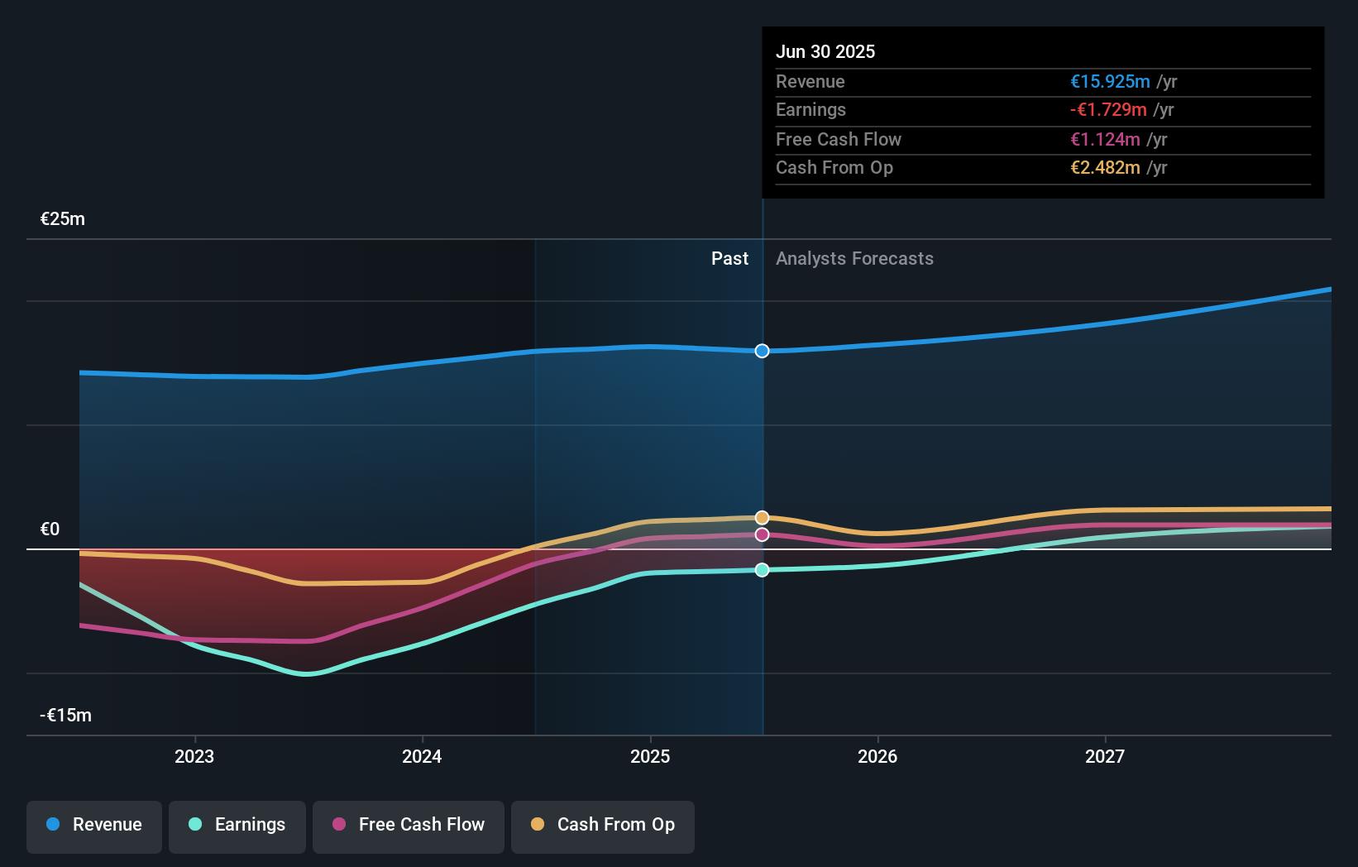Viewport: 1358px width, 867px height.
Task: Click the €15.925m revenue value in tooltip
Action: 1110,82
